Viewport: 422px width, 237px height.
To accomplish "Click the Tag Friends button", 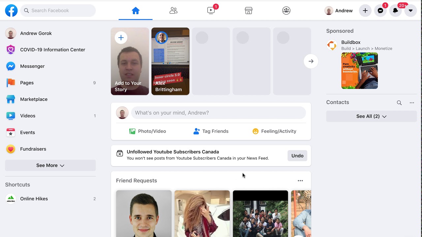I will tap(211, 131).
